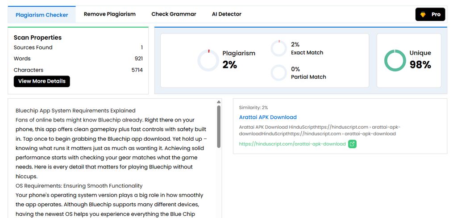Click the Exact Match circle indicator
Viewport: 457px width, 218px height.
click(x=278, y=48)
